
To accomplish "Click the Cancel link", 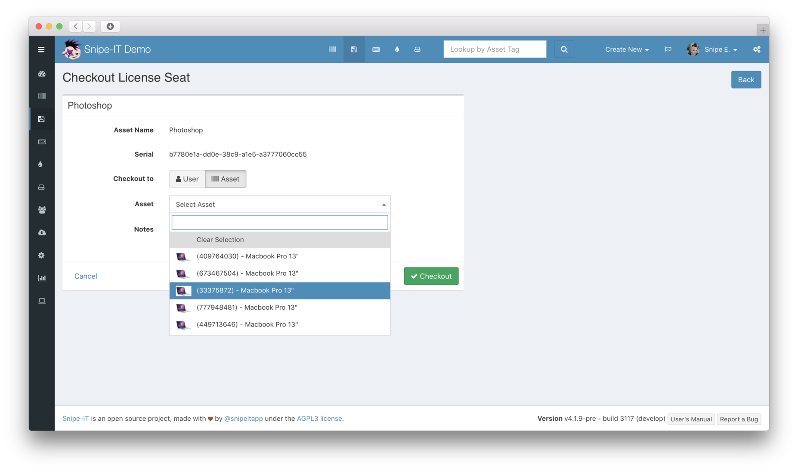I will 86,276.
